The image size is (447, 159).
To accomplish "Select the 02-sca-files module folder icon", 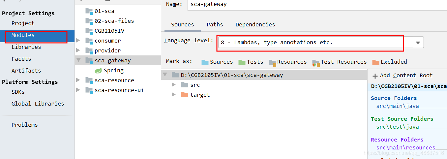I will (x=89, y=21).
